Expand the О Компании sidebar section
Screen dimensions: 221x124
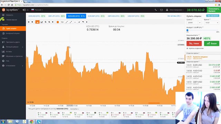tap(13, 66)
